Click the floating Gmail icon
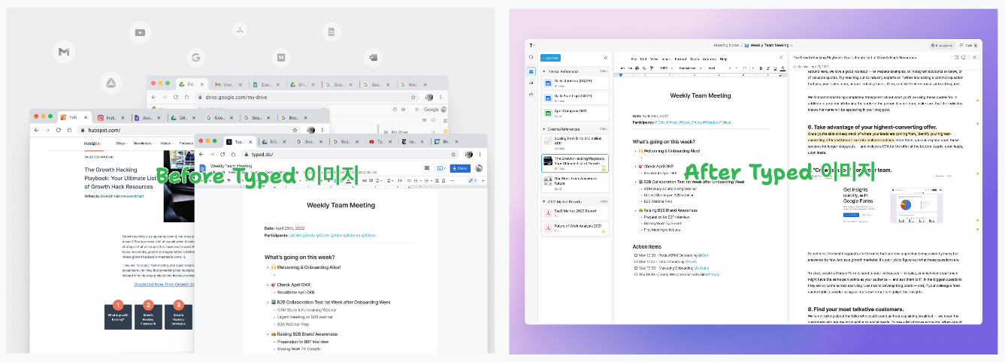This screenshot has height=362, width=1005. (x=64, y=52)
